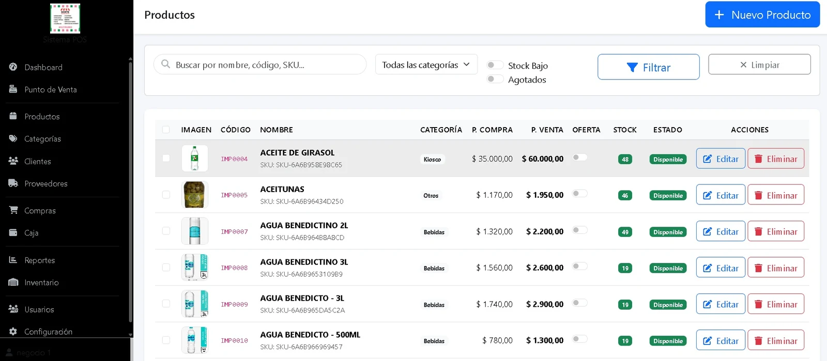Click the pencil icon for ACEITUNAS
Image resolution: width=827 pixels, height=361 pixels.
[707, 195]
